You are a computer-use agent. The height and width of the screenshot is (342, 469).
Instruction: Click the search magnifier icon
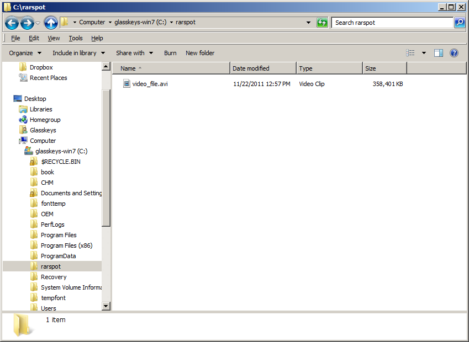(x=459, y=23)
